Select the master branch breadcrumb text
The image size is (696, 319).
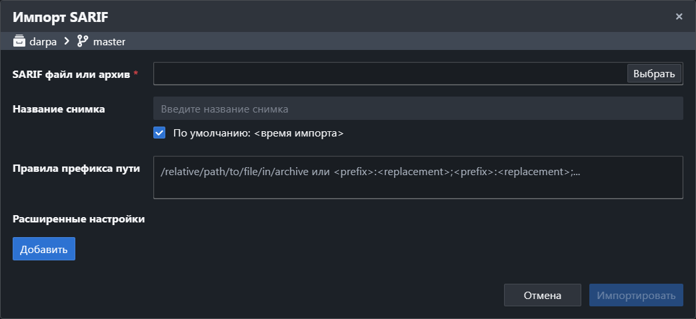pos(109,42)
